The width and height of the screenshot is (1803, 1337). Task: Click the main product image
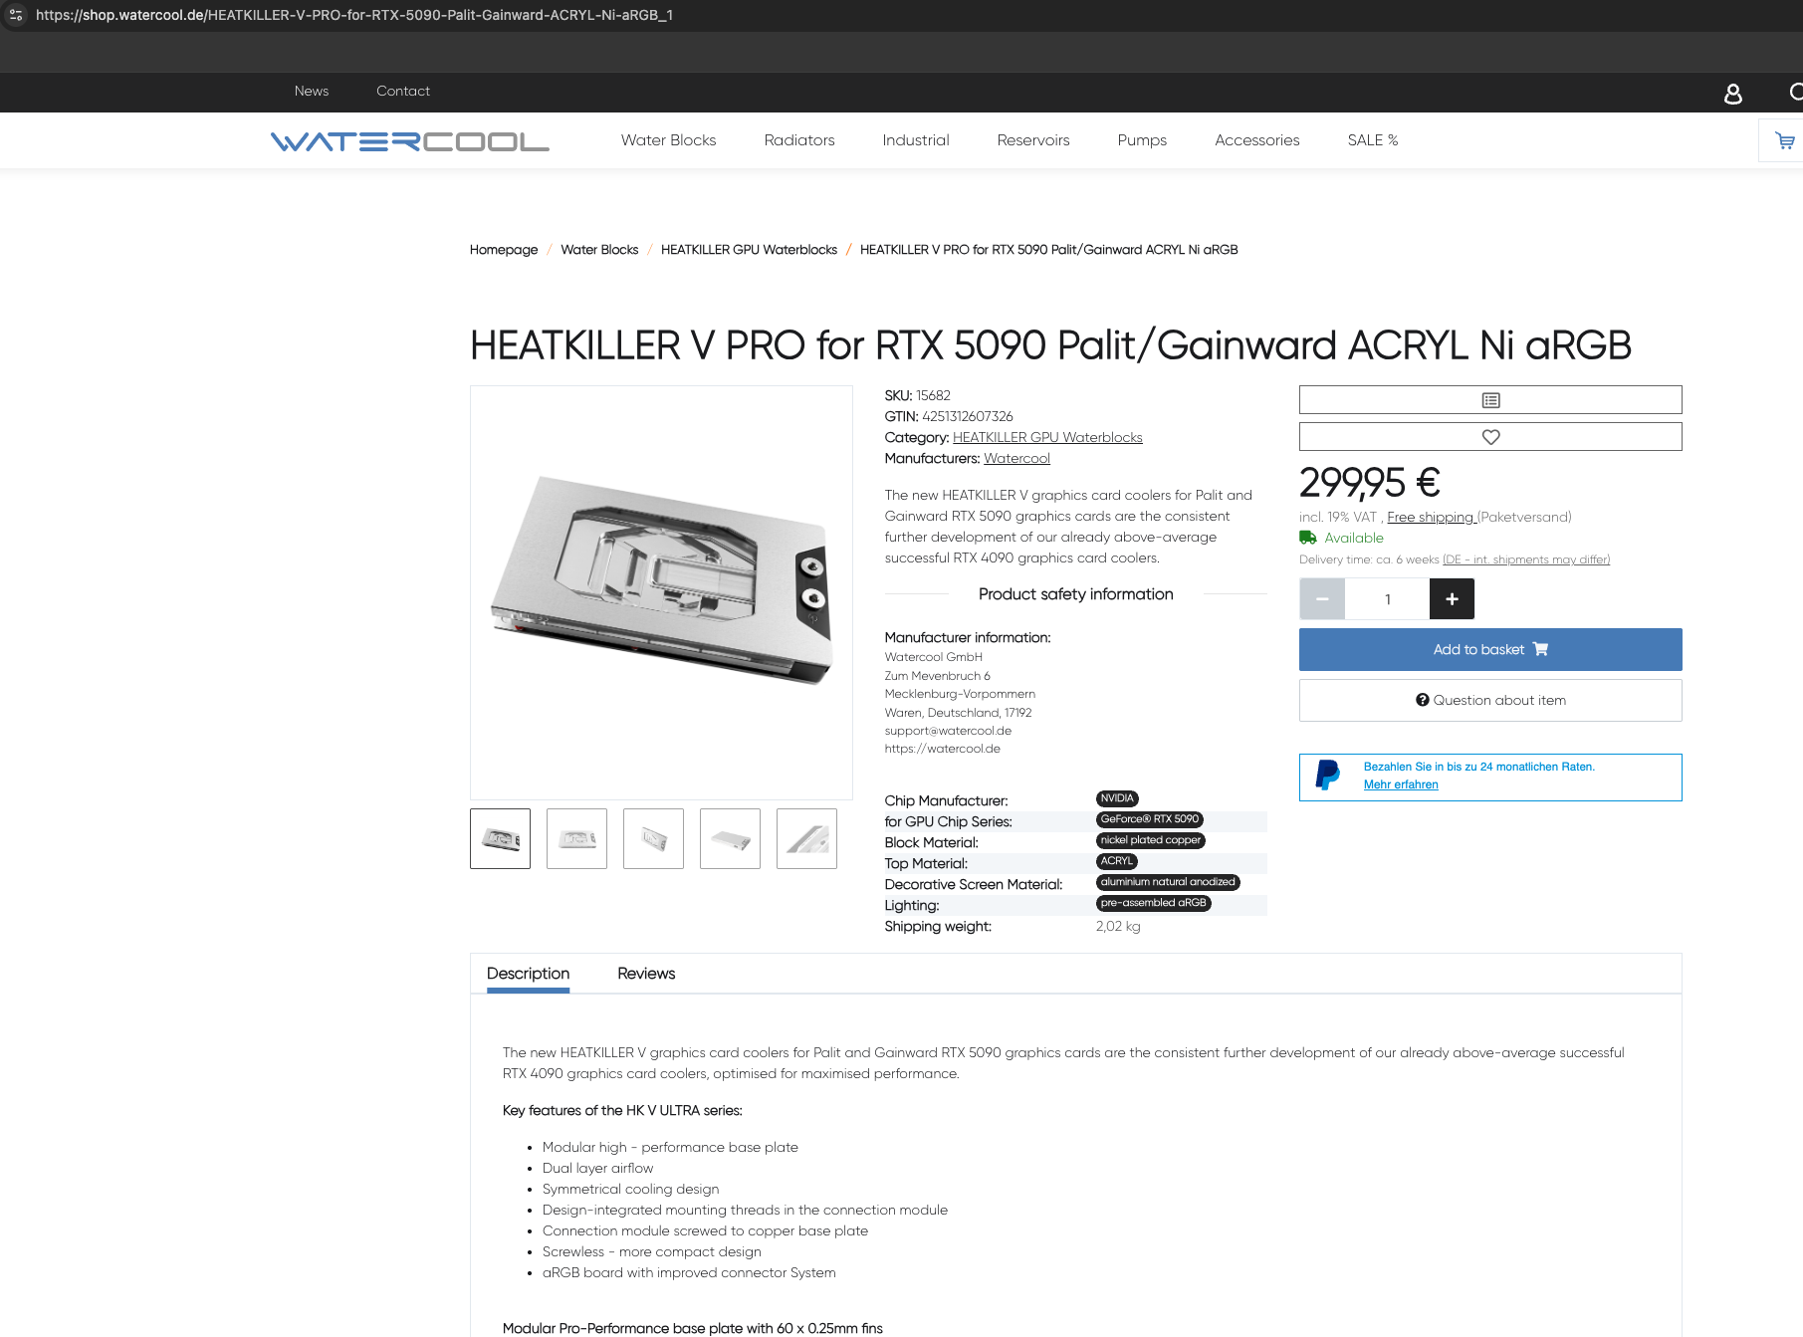click(x=661, y=592)
